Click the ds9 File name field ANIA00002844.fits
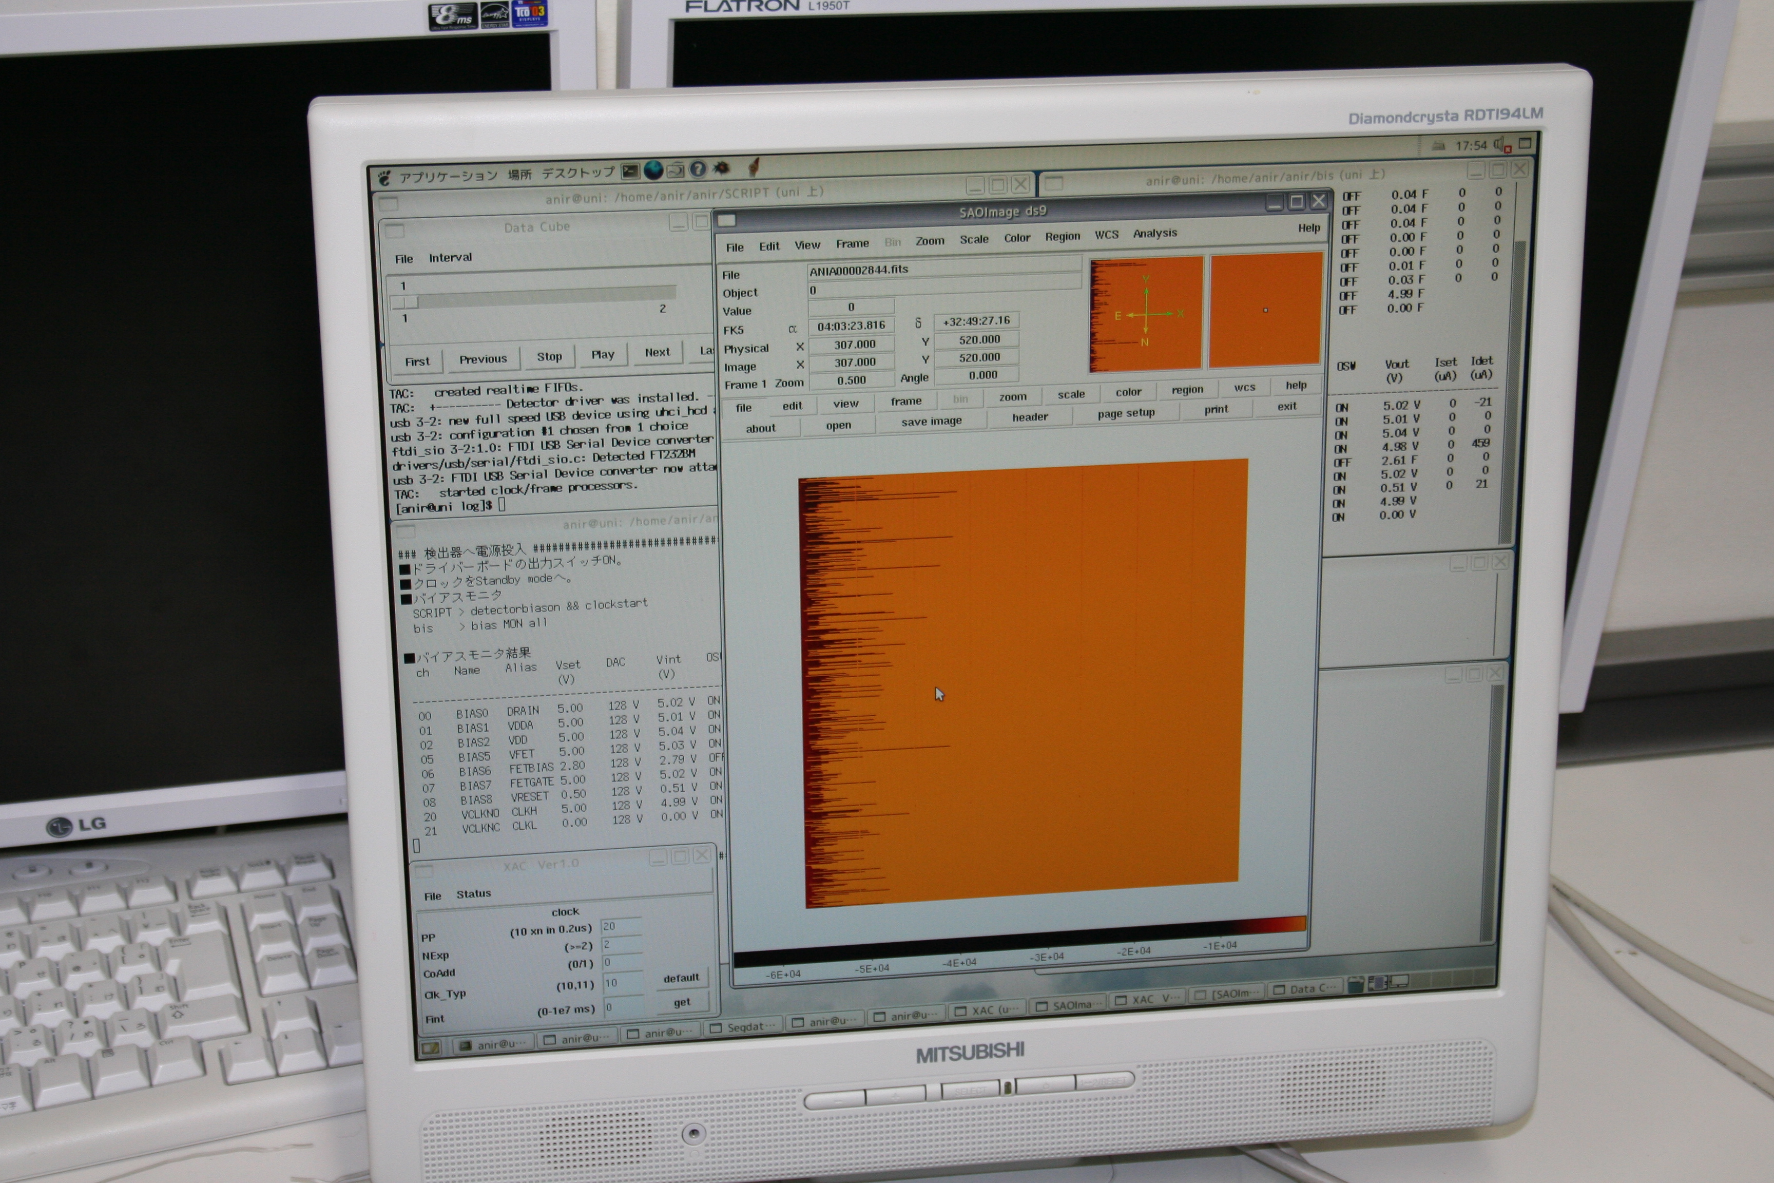 tap(944, 268)
